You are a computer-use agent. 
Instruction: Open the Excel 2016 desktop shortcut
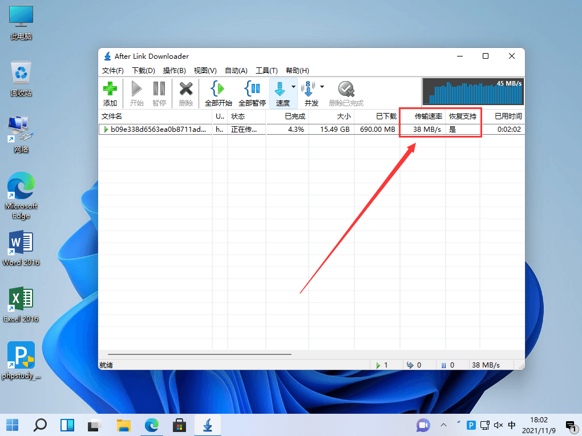pyautogui.click(x=21, y=305)
